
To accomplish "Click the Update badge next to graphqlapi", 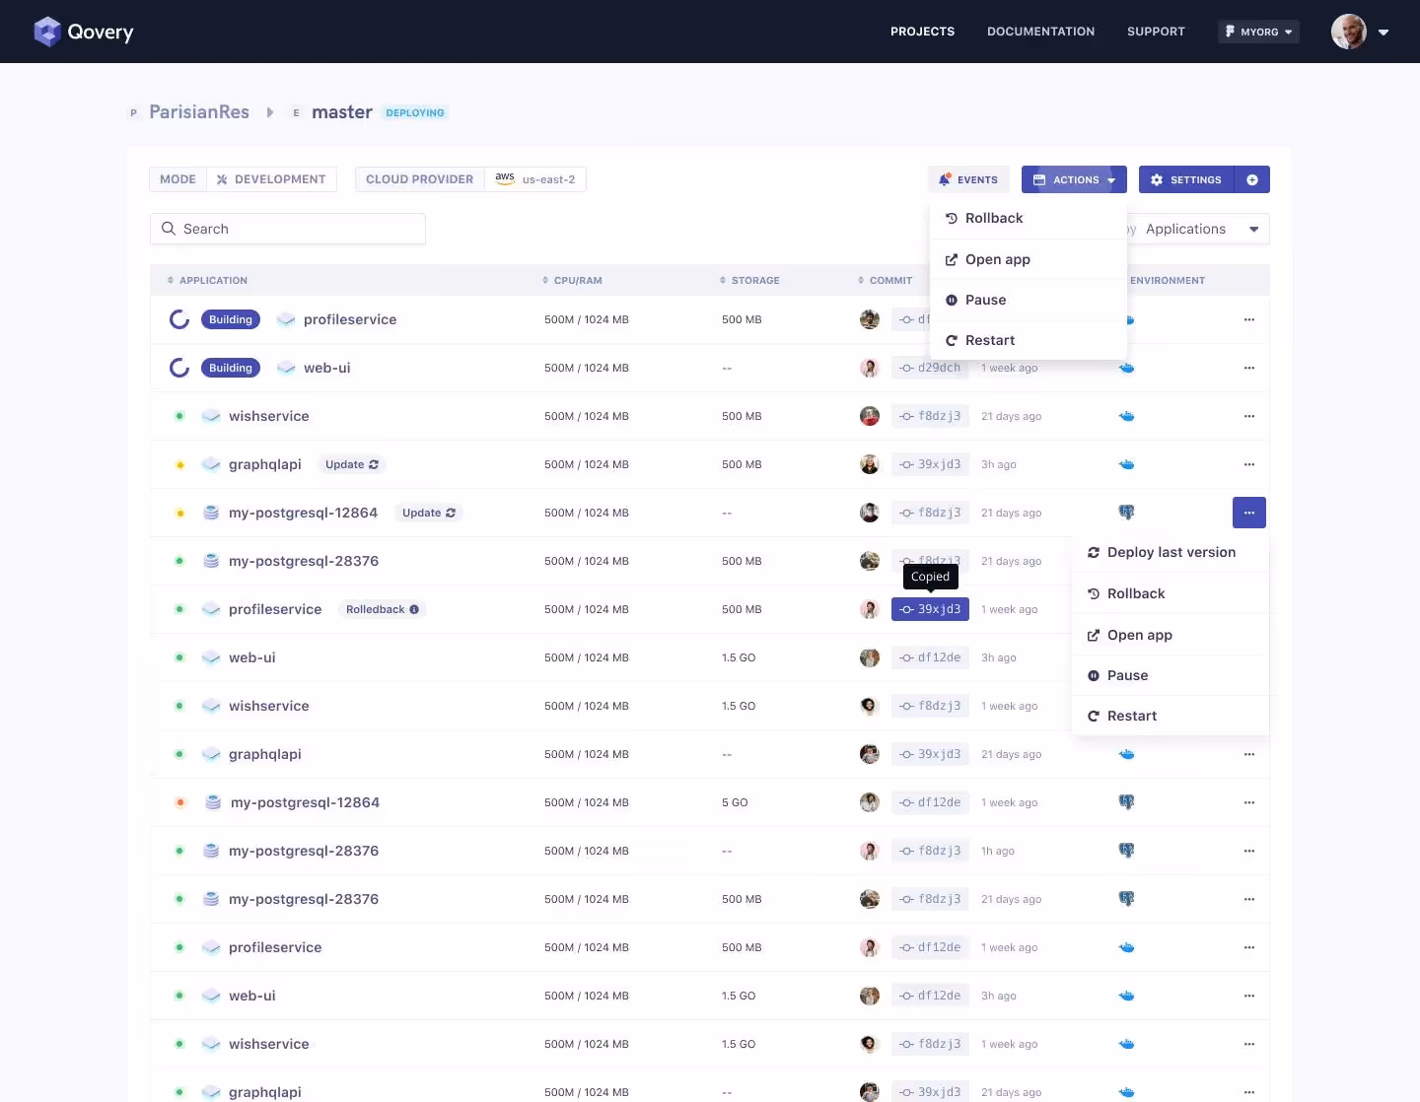I will pyautogui.click(x=352, y=464).
